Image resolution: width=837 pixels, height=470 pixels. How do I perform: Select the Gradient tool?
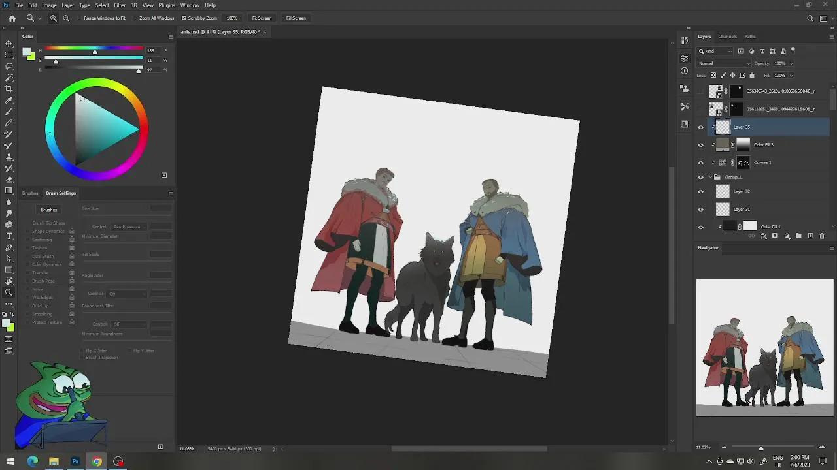pyautogui.click(x=9, y=190)
